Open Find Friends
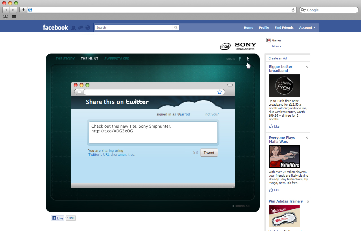 tap(284, 28)
